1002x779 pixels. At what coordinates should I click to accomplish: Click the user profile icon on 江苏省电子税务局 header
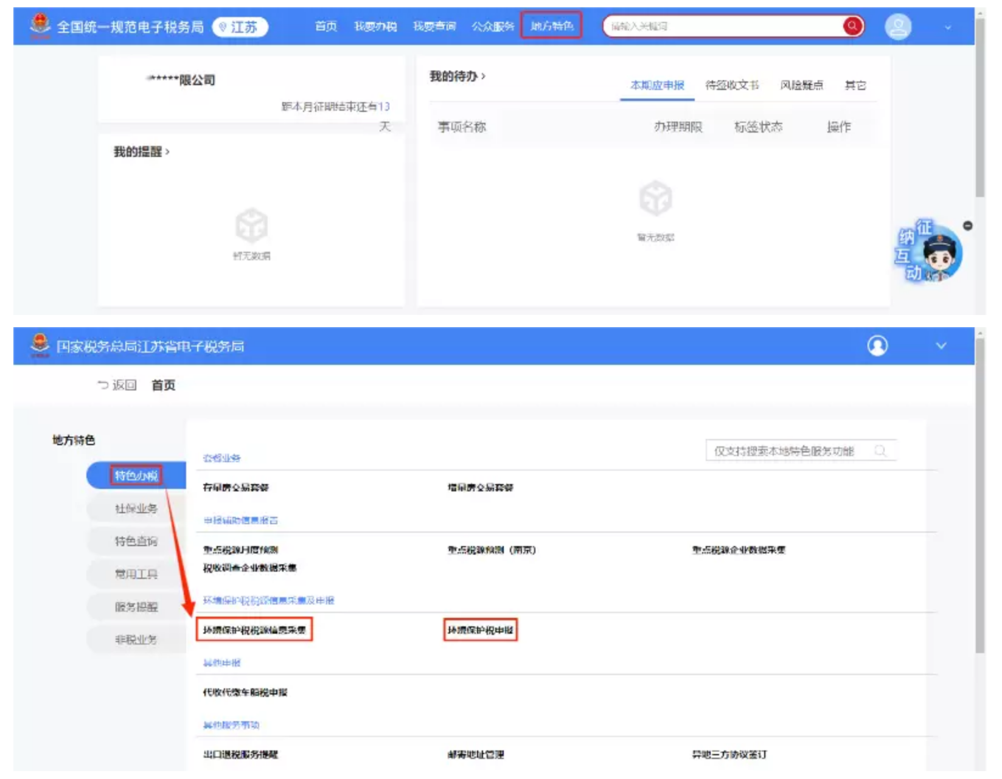tap(877, 345)
